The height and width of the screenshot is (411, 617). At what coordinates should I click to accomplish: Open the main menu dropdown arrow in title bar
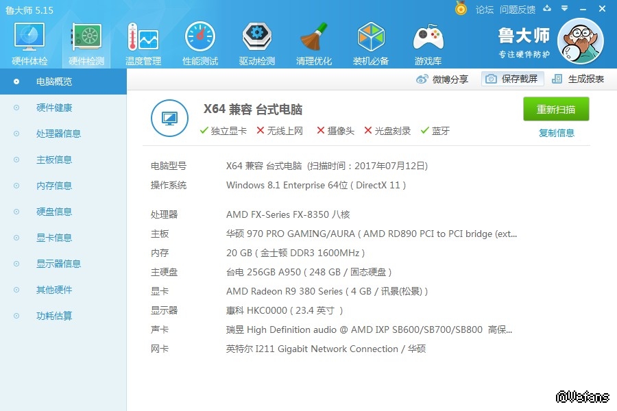click(565, 10)
